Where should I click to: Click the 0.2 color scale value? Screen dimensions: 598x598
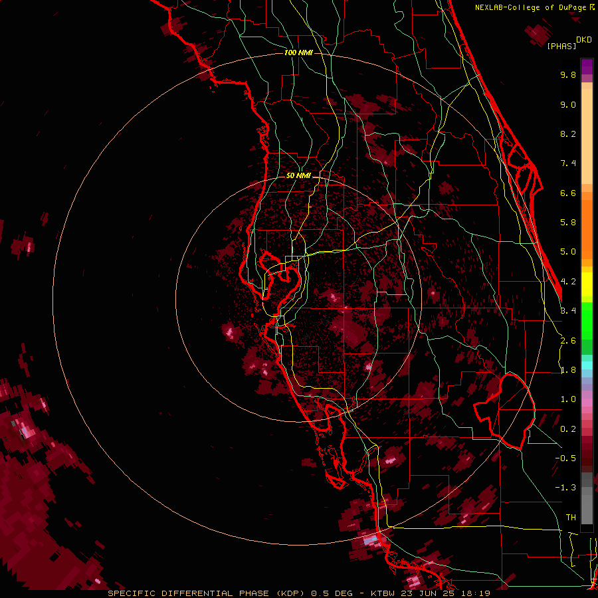568,429
